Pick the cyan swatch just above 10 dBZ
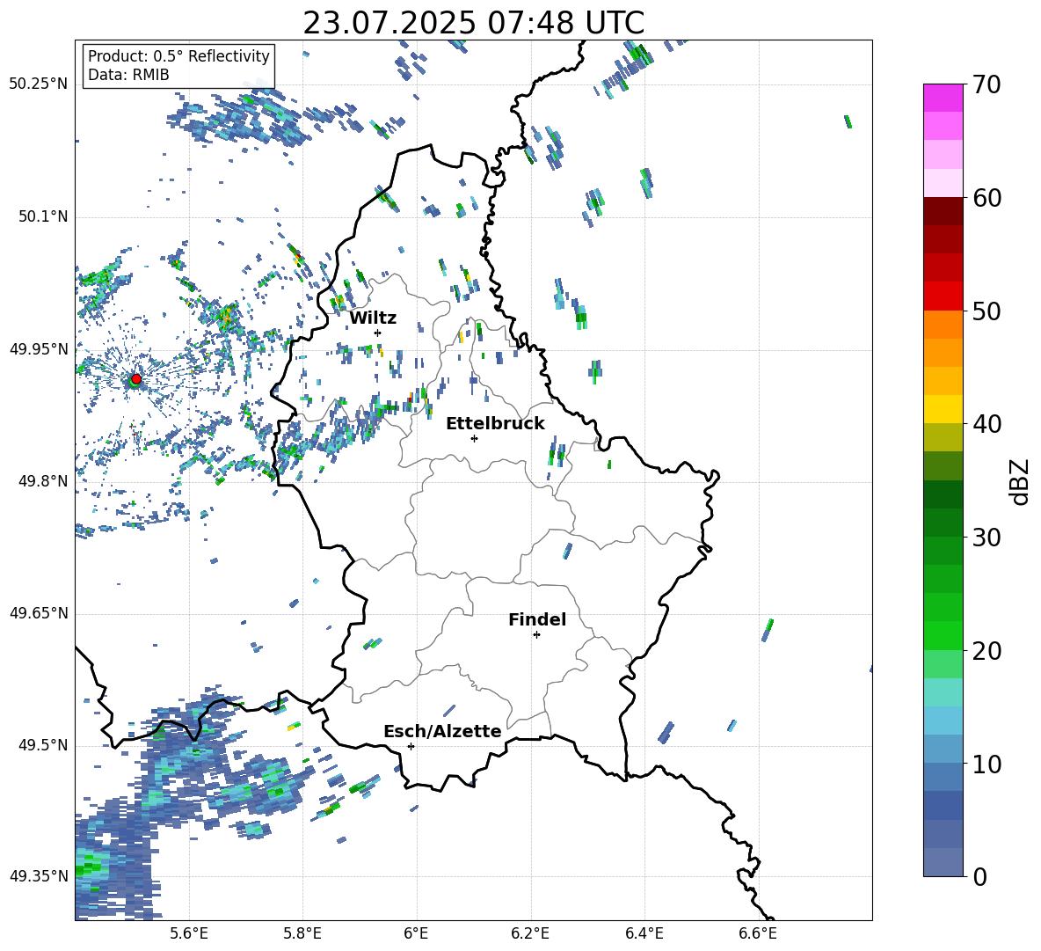The image size is (1041, 951). point(943,750)
